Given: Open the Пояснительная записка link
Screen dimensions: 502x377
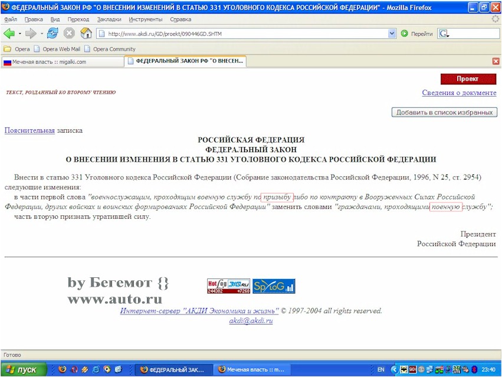Looking at the screenshot, I should pos(29,130).
